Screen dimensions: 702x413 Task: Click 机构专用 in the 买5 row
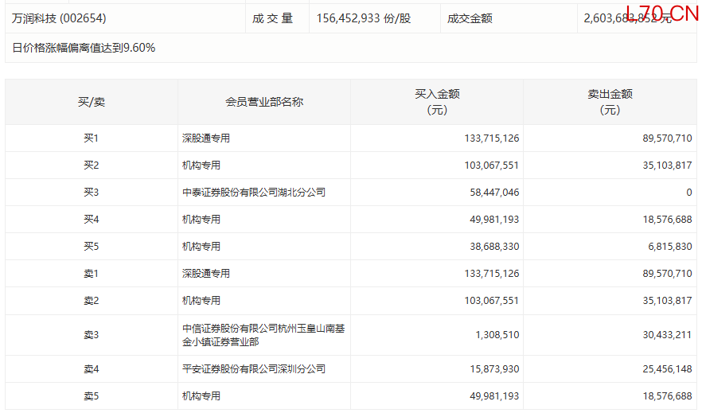tap(201, 247)
